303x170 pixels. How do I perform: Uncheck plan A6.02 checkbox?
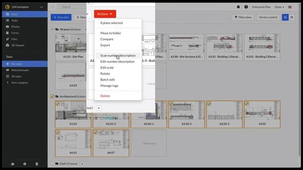point(58,132)
